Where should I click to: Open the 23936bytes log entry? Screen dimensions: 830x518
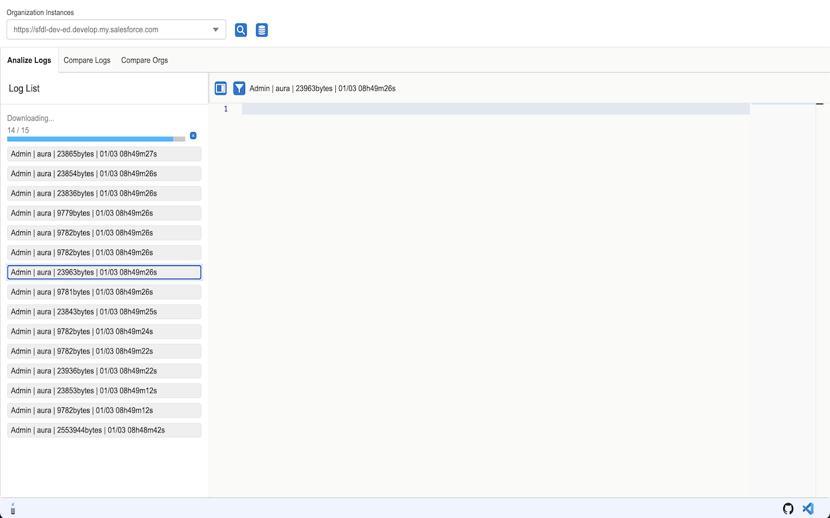click(x=104, y=371)
